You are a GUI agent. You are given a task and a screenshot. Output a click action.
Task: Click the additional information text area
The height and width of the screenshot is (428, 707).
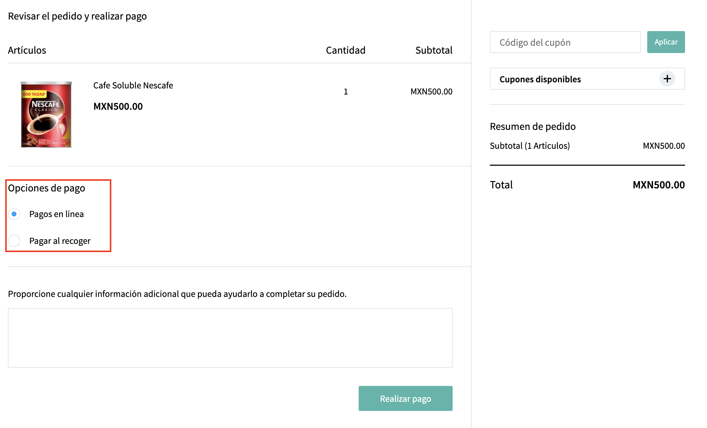point(230,337)
